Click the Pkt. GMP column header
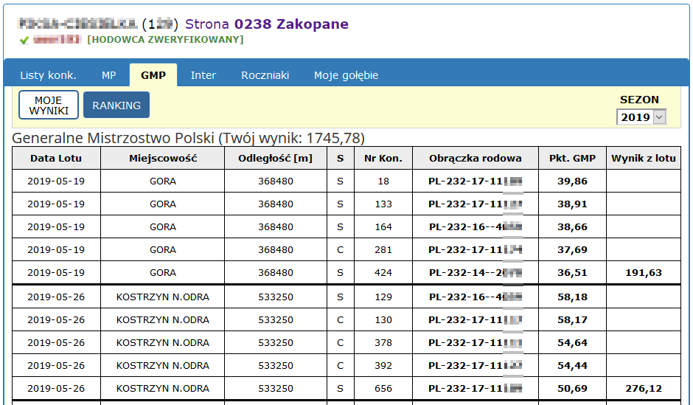 coord(572,158)
